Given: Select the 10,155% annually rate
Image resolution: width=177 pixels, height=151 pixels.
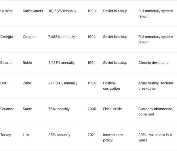Looking at the screenshot, I should pos(62,11).
